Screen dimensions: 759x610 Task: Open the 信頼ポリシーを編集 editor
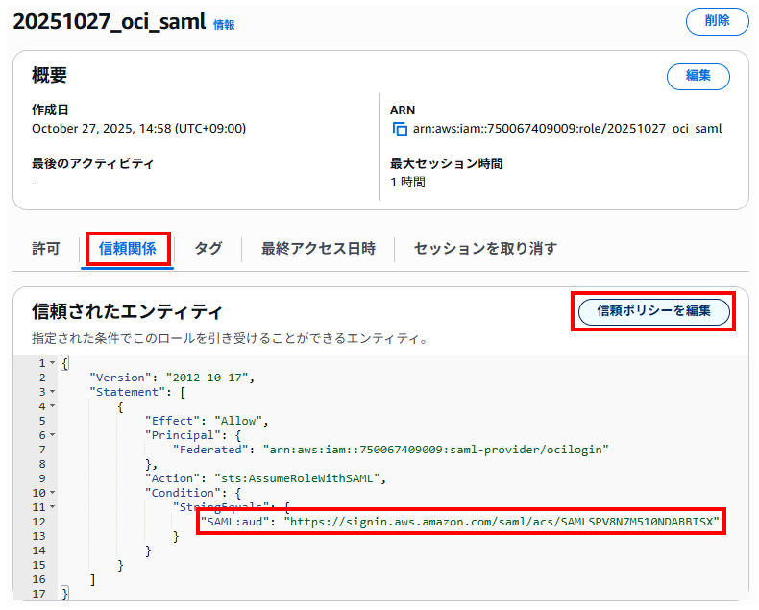[653, 311]
